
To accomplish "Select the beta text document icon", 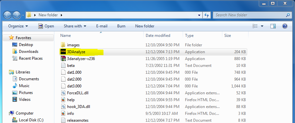I will (63, 66).
